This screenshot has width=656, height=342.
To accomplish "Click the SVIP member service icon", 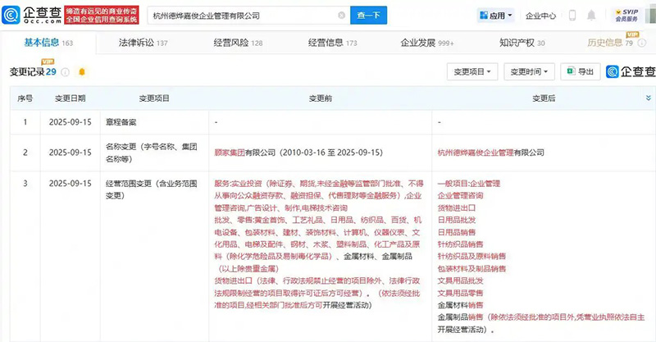I will coord(626,16).
